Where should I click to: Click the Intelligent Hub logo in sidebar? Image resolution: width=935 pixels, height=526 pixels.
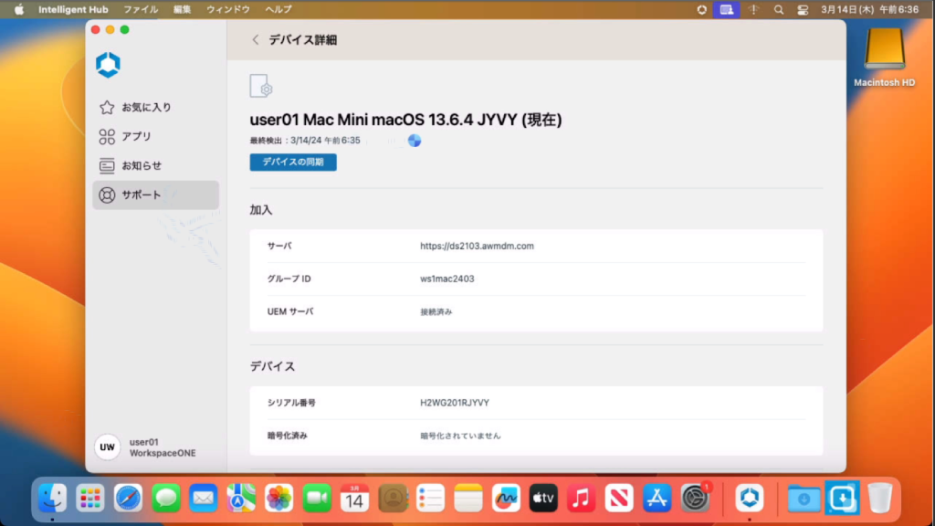coord(108,65)
